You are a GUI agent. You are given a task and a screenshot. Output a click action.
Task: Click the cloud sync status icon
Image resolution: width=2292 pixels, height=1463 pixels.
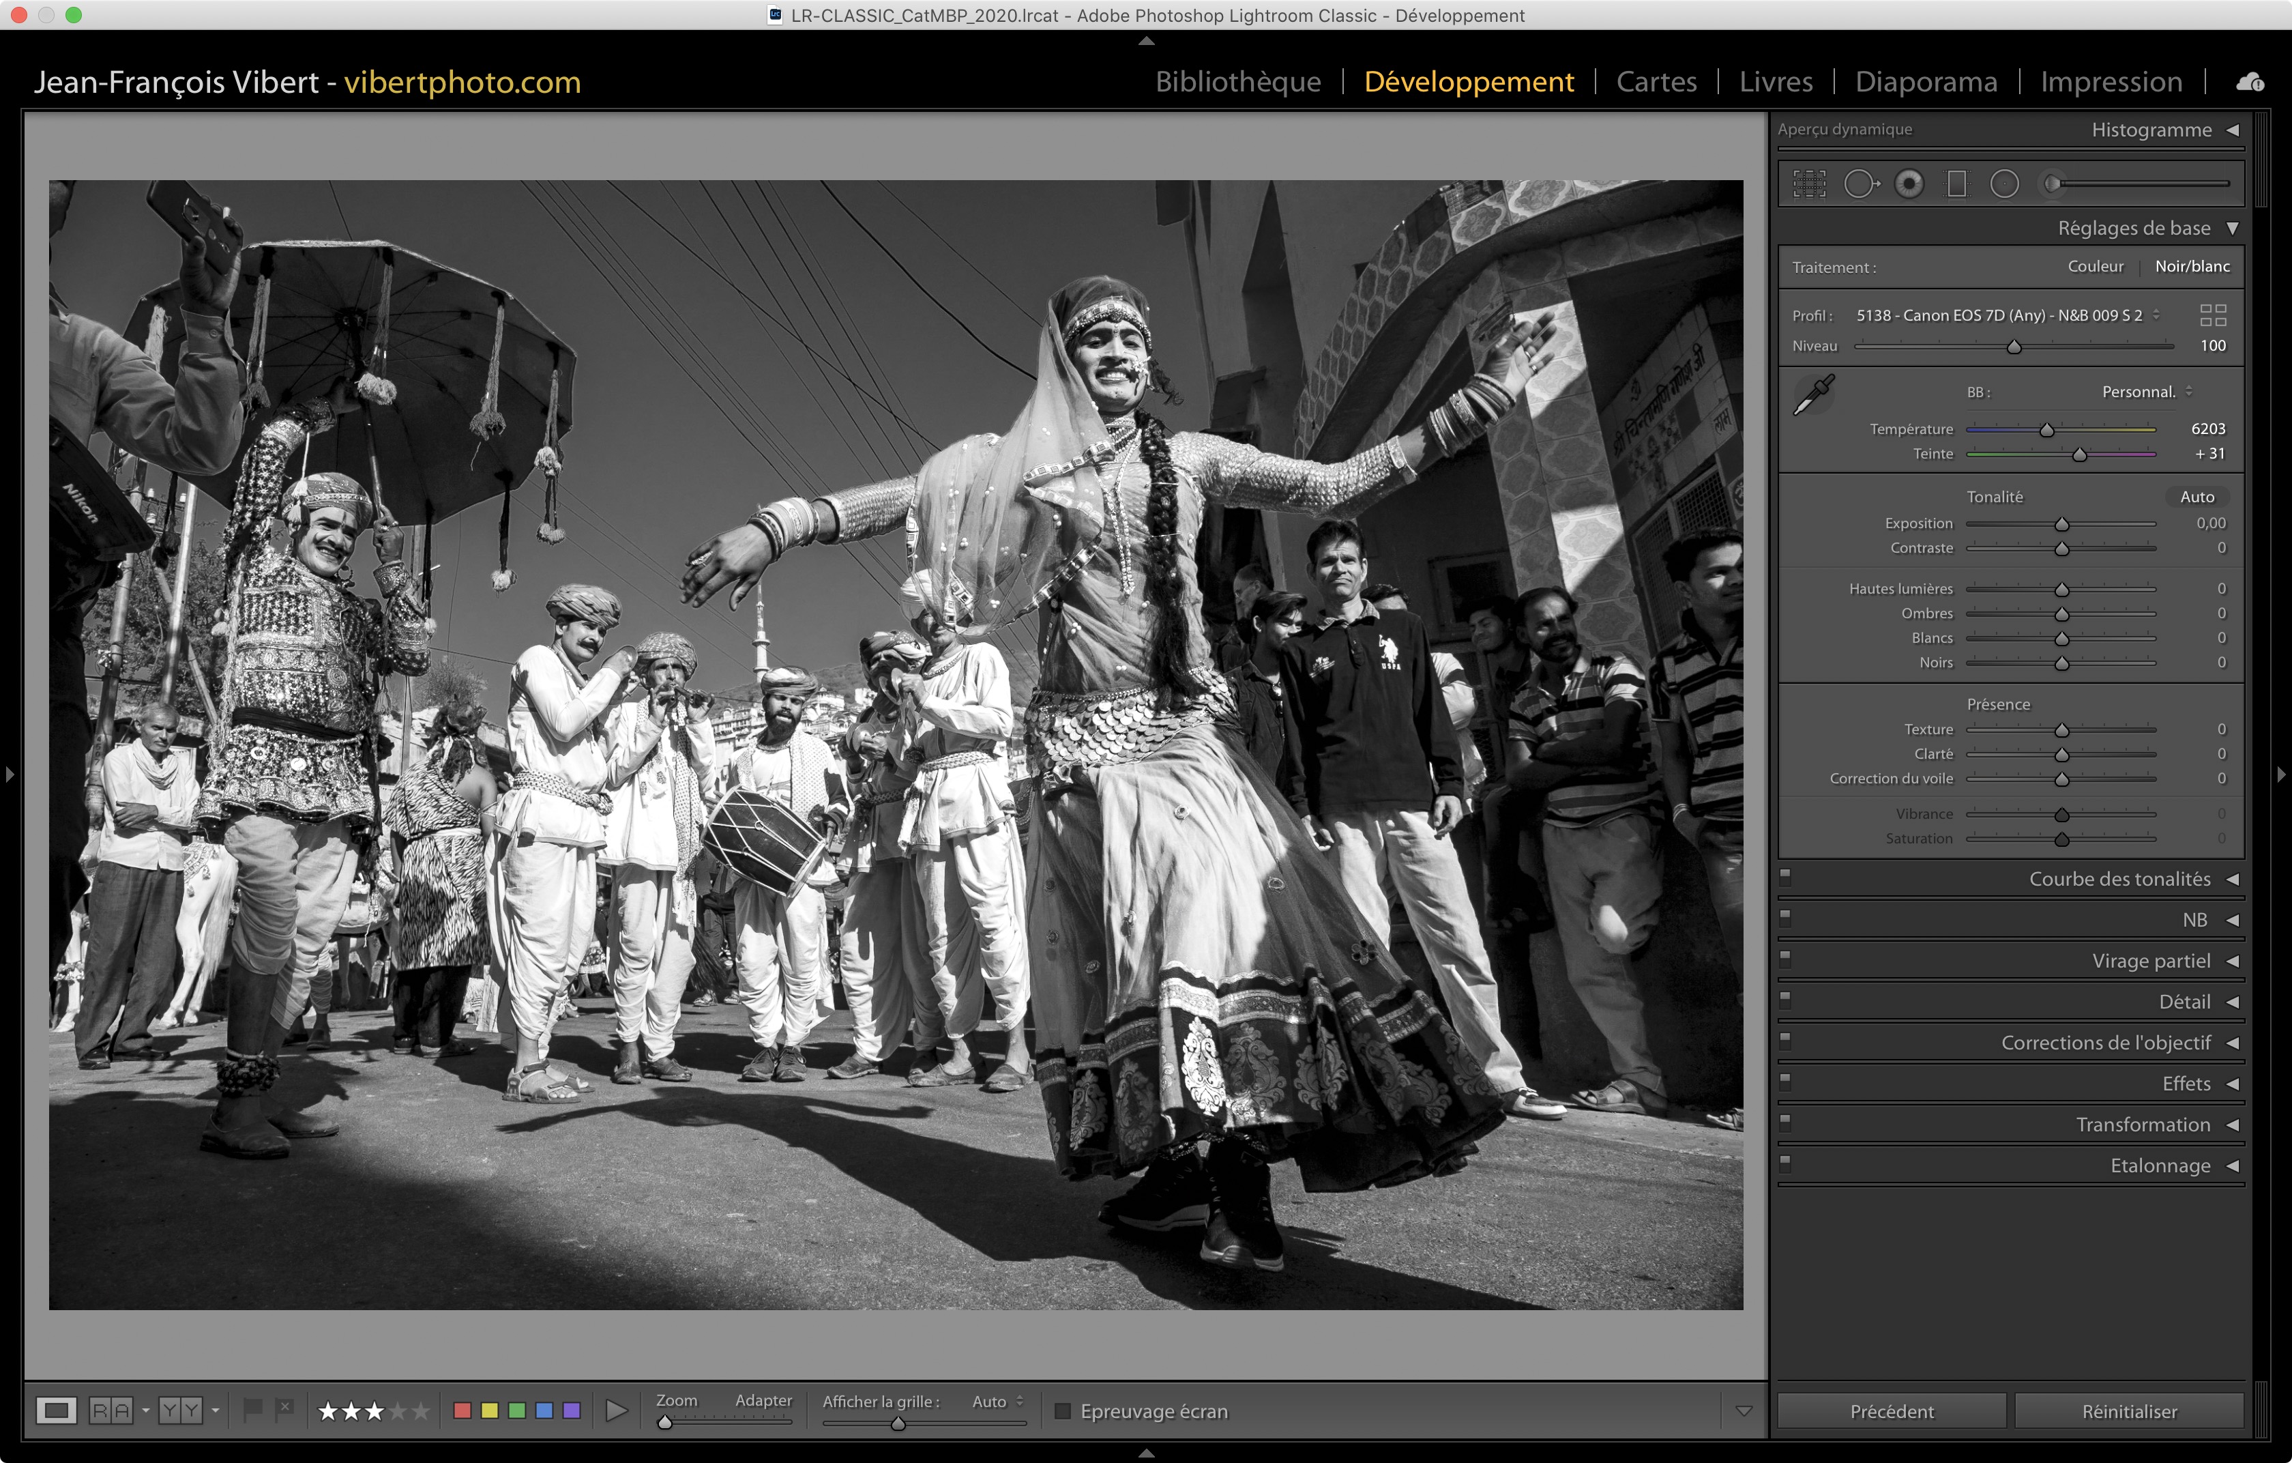2250,82
